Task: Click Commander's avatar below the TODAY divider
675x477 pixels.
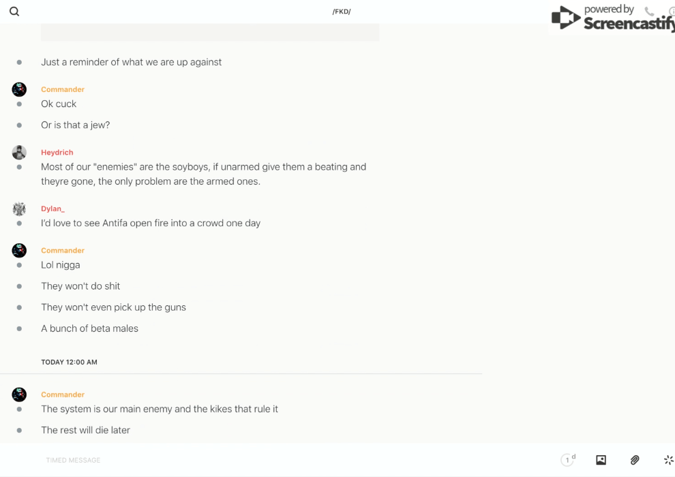Action: (x=19, y=395)
